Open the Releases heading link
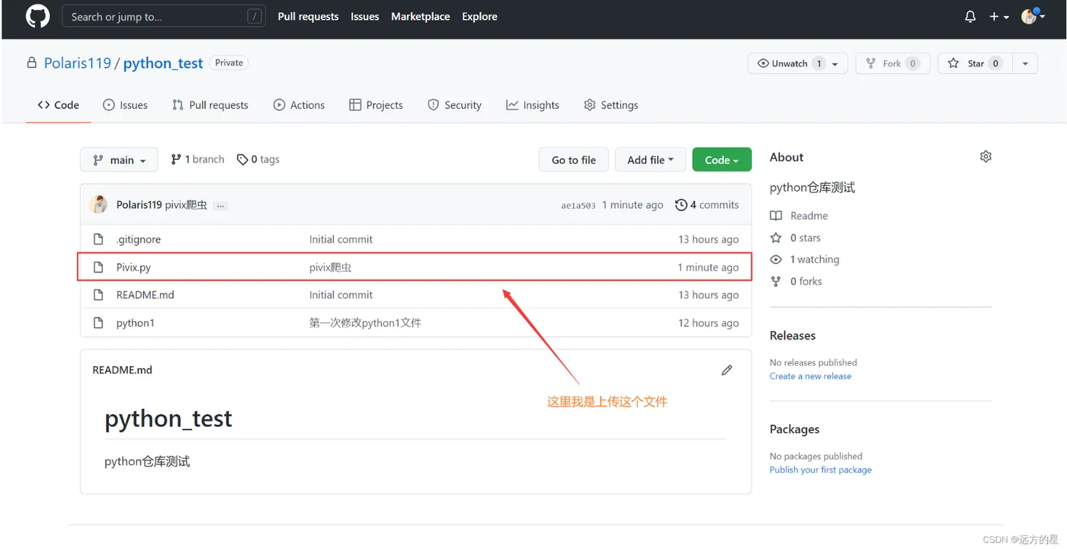This screenshot has height=549, width=1067. (x=793, y=335)
